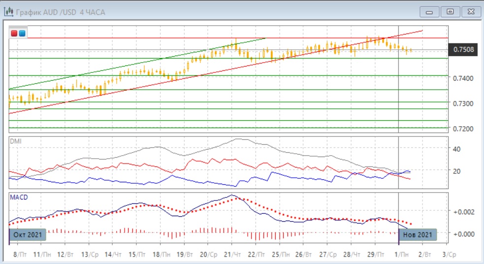This screenshot has width=484, height=264.
Task: Click the 21/Чт date on time axis
Action: pos(233,255)
